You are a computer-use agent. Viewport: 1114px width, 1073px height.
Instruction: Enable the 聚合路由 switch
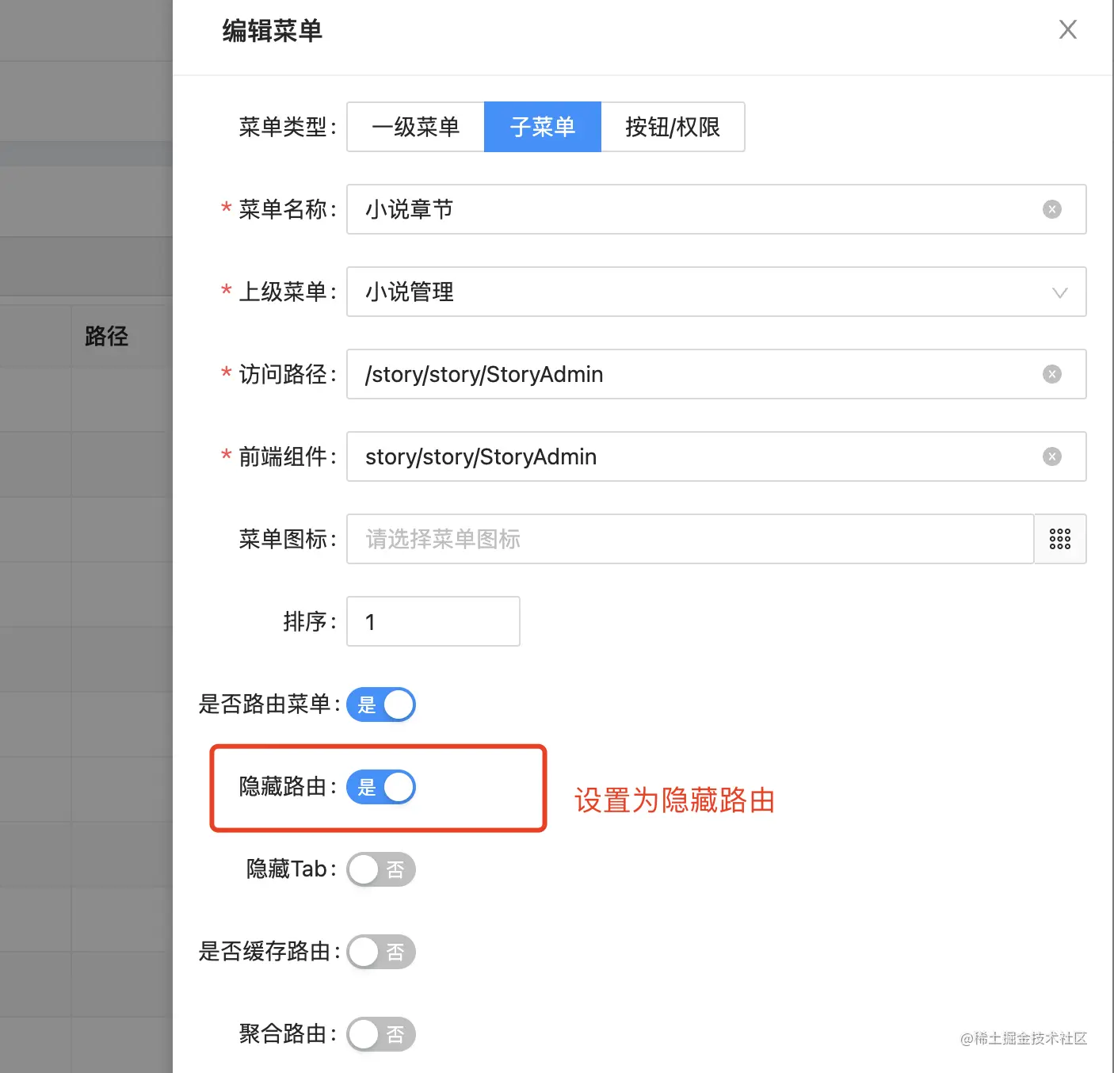[381, 1034]
